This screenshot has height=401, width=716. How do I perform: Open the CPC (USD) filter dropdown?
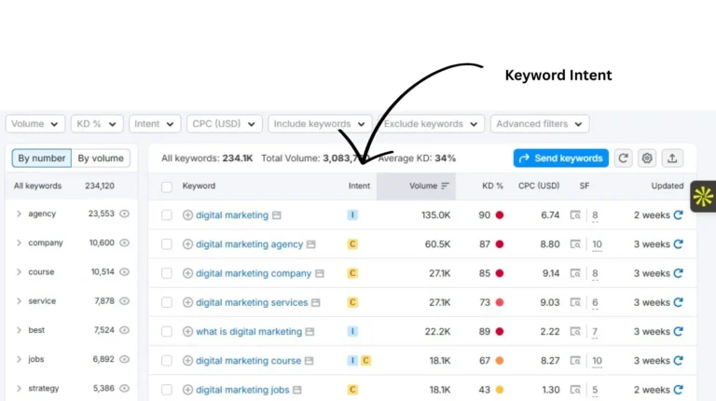click(224, 124)
